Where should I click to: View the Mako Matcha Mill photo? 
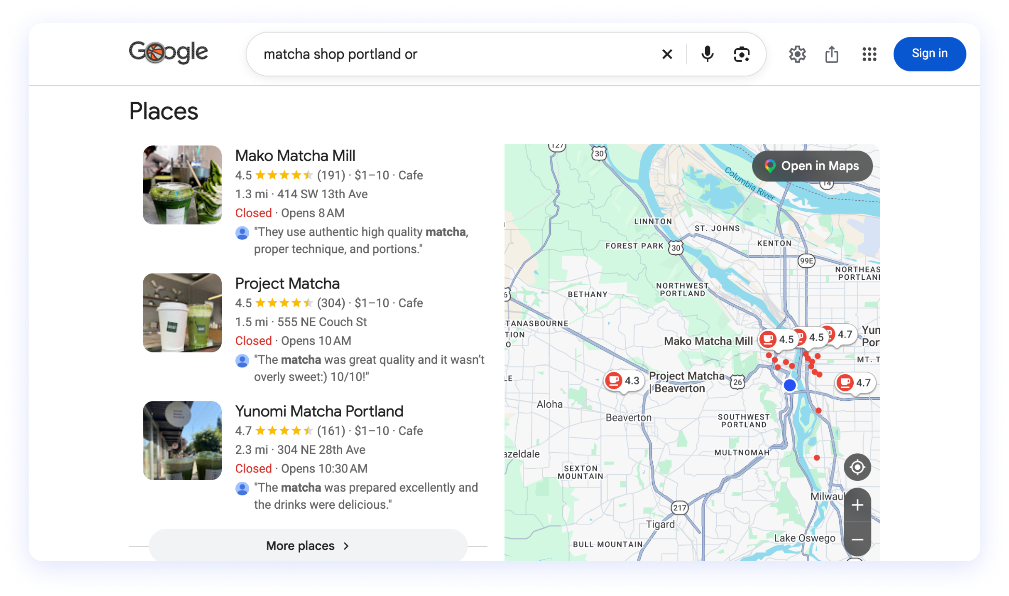click(182, 185)
